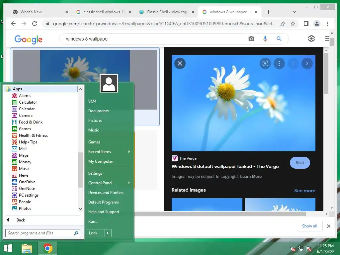Switch to classic shell windows tab
Screen dimensions: 340x255
click(104, 12)
